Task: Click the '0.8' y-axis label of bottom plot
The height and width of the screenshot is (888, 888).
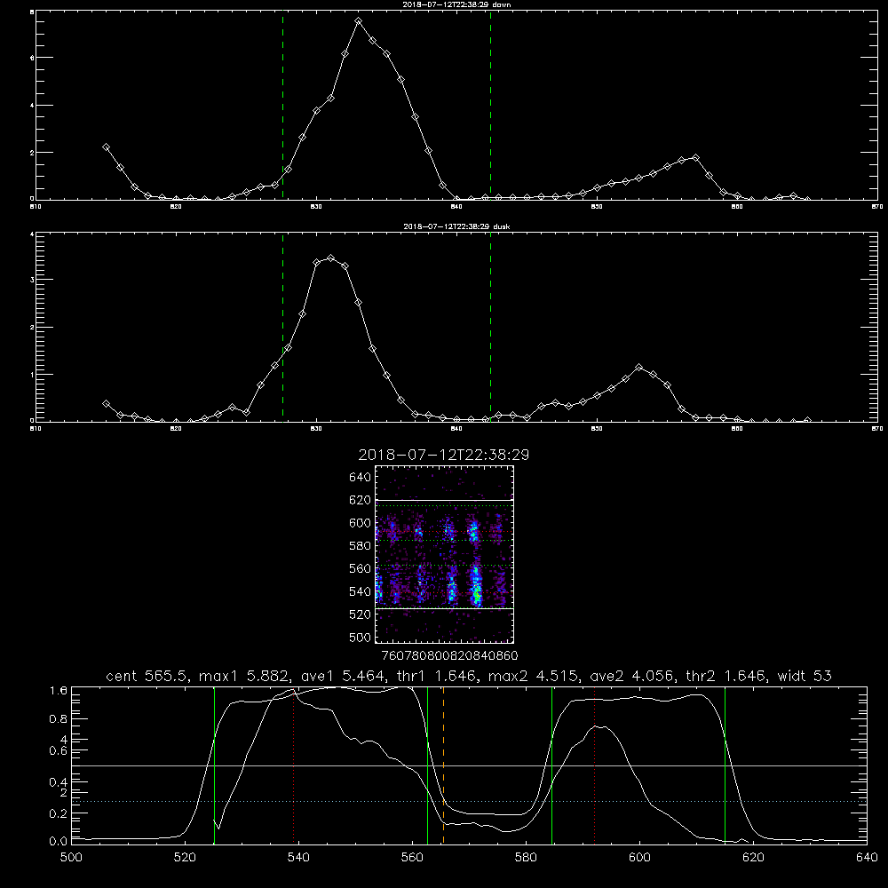Action: point(59,719)
